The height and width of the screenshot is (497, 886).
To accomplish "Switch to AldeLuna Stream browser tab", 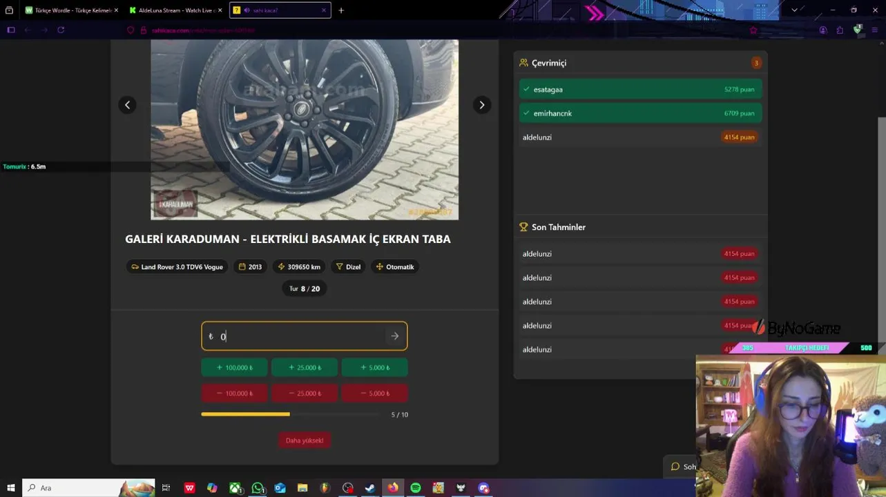I will [176, 10].
